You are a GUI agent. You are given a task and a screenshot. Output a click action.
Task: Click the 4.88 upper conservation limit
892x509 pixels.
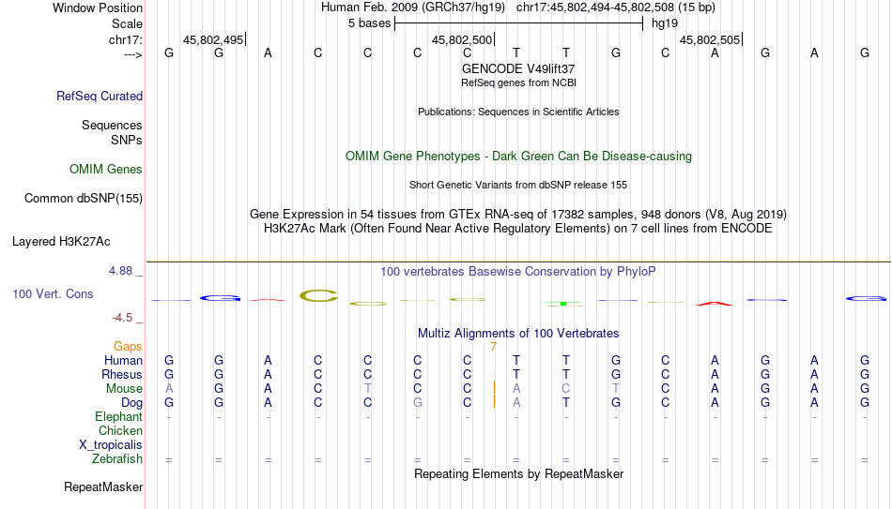[120, 271]
